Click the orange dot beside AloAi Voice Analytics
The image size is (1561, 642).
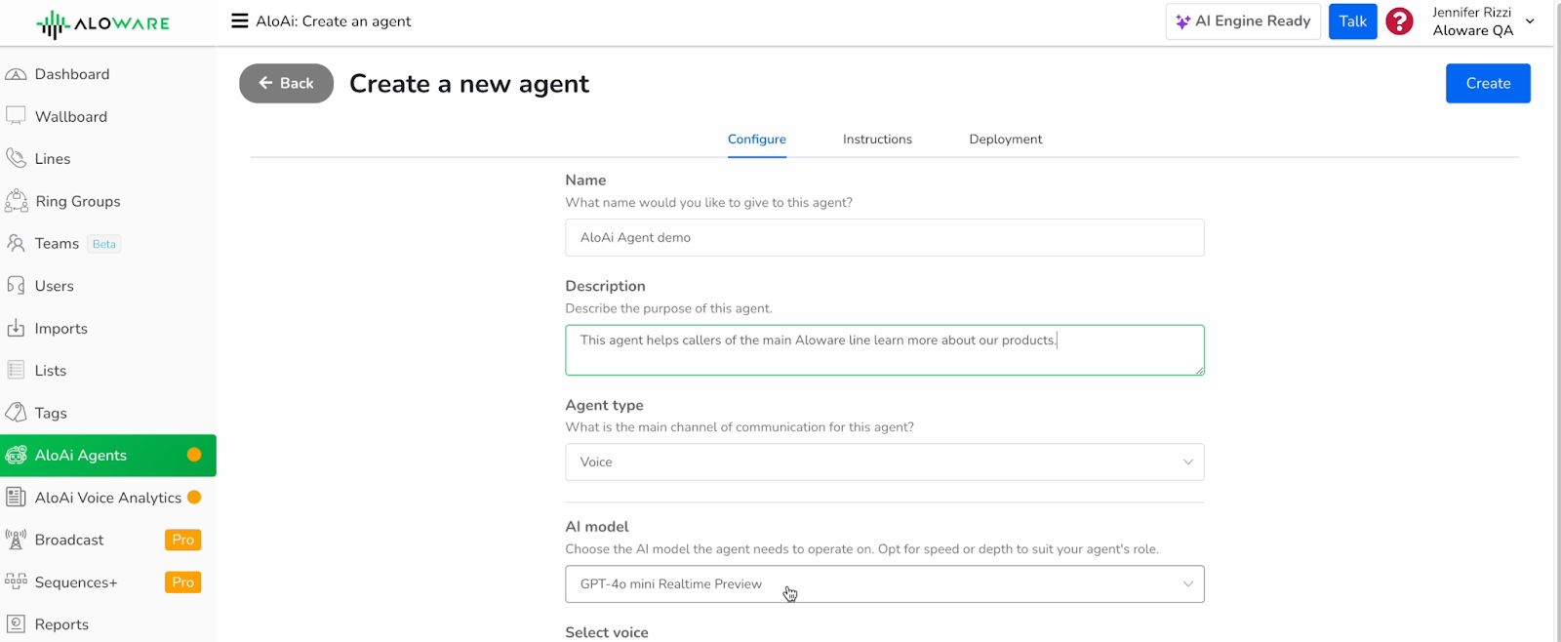(194, 497)
